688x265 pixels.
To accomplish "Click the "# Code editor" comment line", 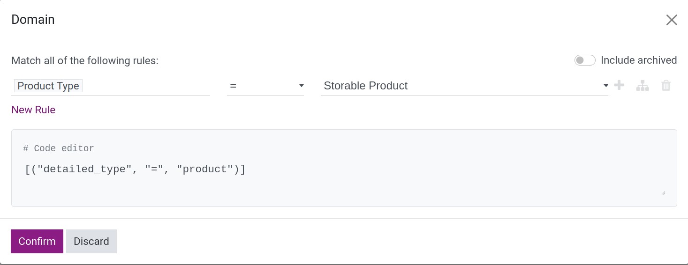I will (x=59, y=148).
